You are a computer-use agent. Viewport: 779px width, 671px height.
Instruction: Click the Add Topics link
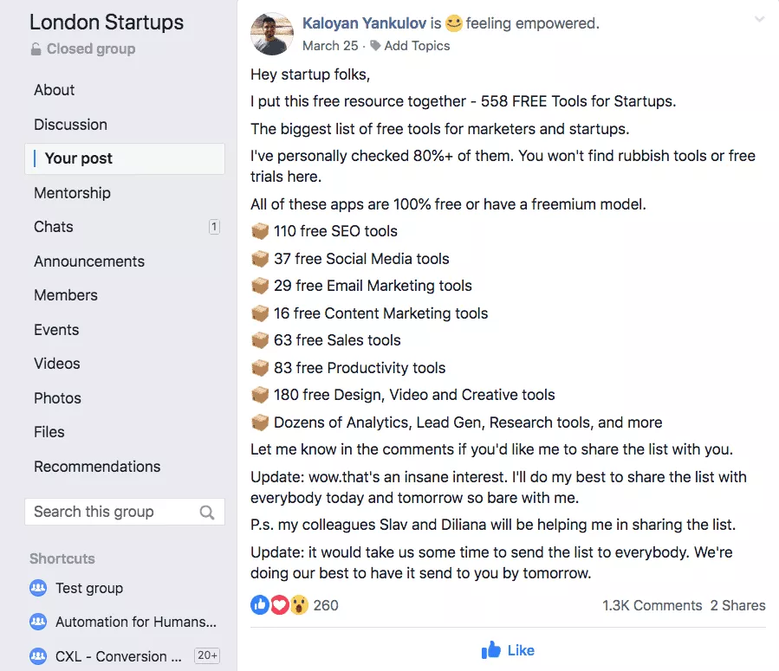pos(417,45)
